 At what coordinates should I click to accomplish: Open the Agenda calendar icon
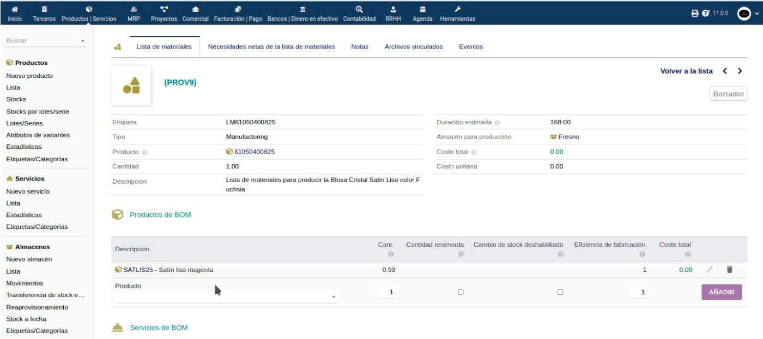coord(422,10)
